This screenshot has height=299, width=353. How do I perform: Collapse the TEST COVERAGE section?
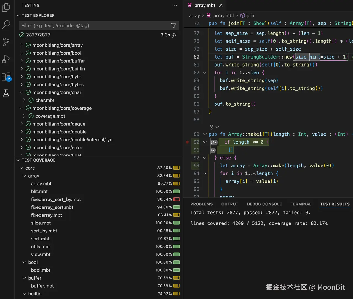(18, 160)
